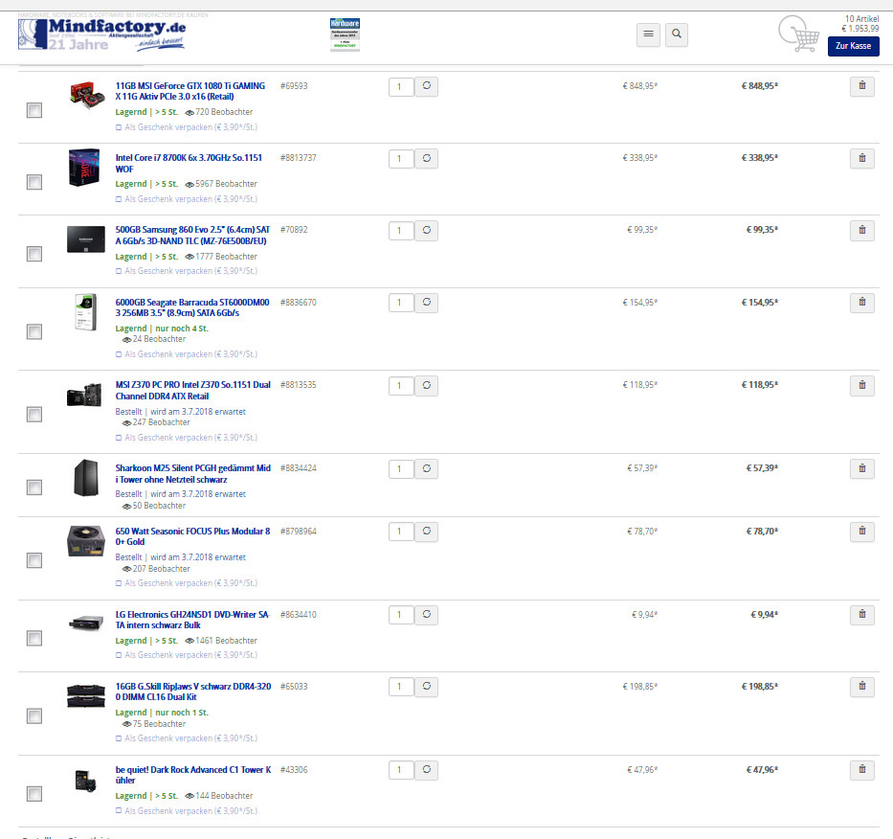Open the 11GB MSI GeForce GTX 1080 Ti link
The height and width of the screenshot is (839, 893).
tap(190, 91)
